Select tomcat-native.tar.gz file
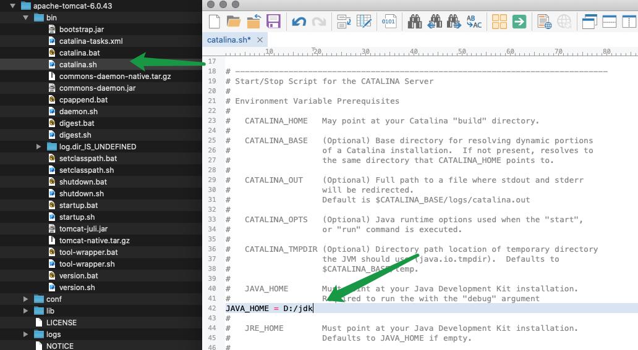Image resolution: width=638 pixels, height=350 pixels. tap(95, 241)
